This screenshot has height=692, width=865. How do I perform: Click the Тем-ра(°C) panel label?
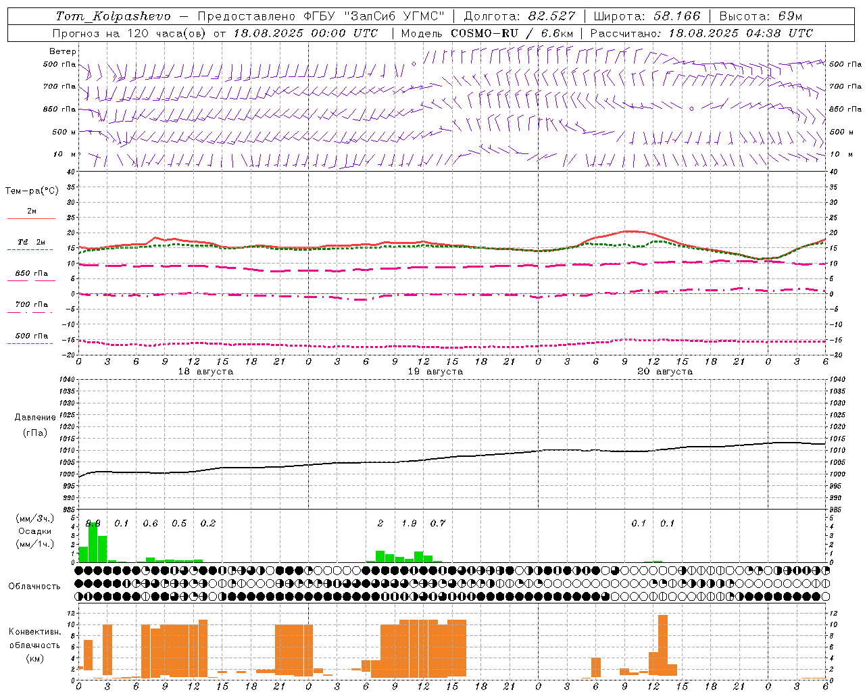32,191
